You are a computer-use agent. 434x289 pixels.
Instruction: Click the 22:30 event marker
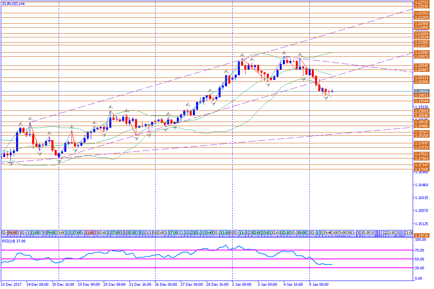pyautogui.click(x=390, y=232)
